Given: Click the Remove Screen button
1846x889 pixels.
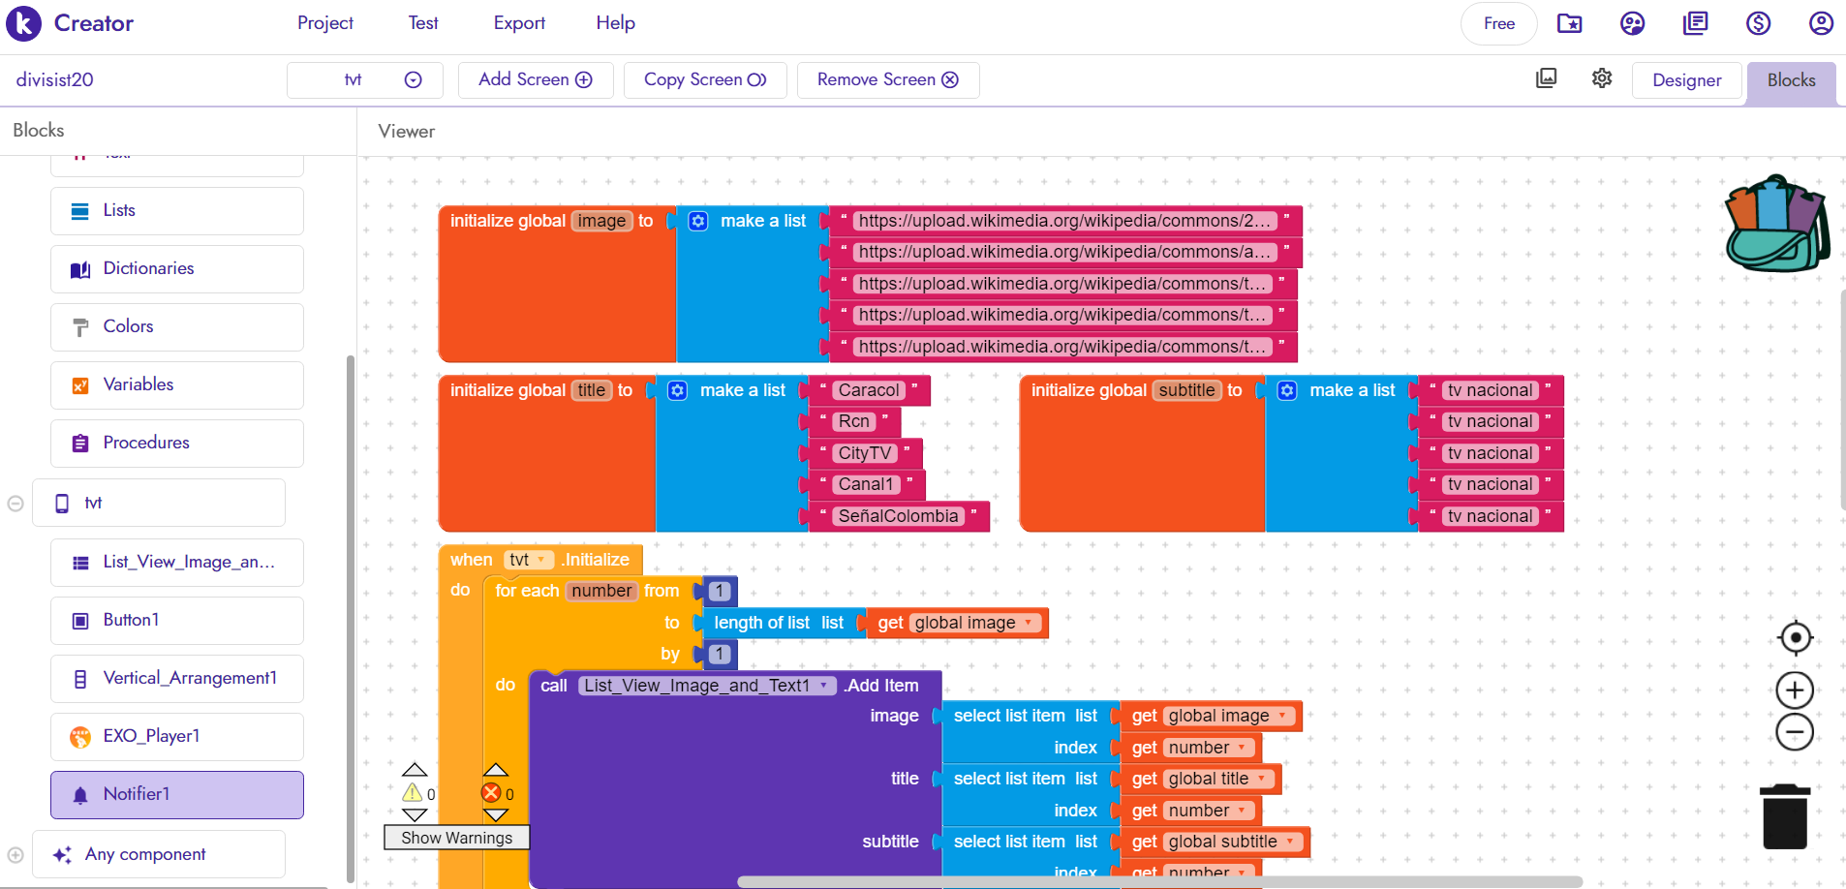Looking at the screenshot, I should (x=887, y=79).
